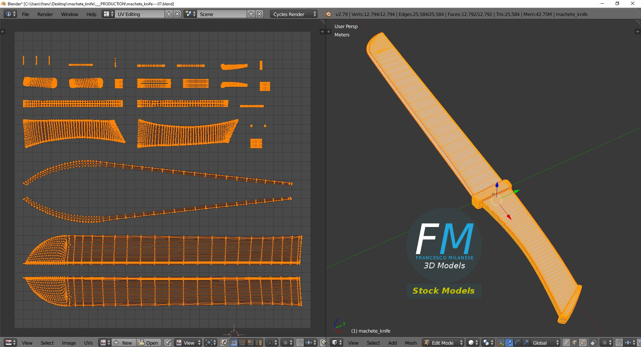Open the UVs menu
This screenshot has height=347, width=641.
[x=88, y=343]
